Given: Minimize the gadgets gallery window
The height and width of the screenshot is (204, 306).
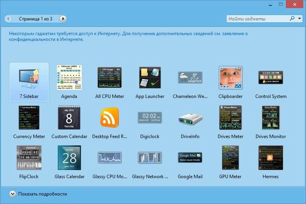Looking at the screenshot, I should [x=270, y=5].
